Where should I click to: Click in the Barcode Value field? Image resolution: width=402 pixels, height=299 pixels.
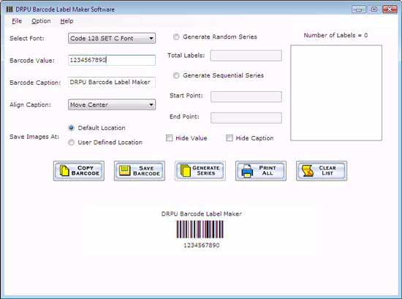click(112, 60)
